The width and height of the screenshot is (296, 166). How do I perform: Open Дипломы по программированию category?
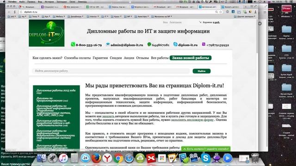(52, 100)
